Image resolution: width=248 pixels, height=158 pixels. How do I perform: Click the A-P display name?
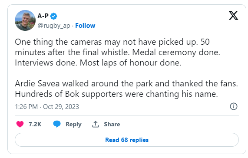click(43, 16)
